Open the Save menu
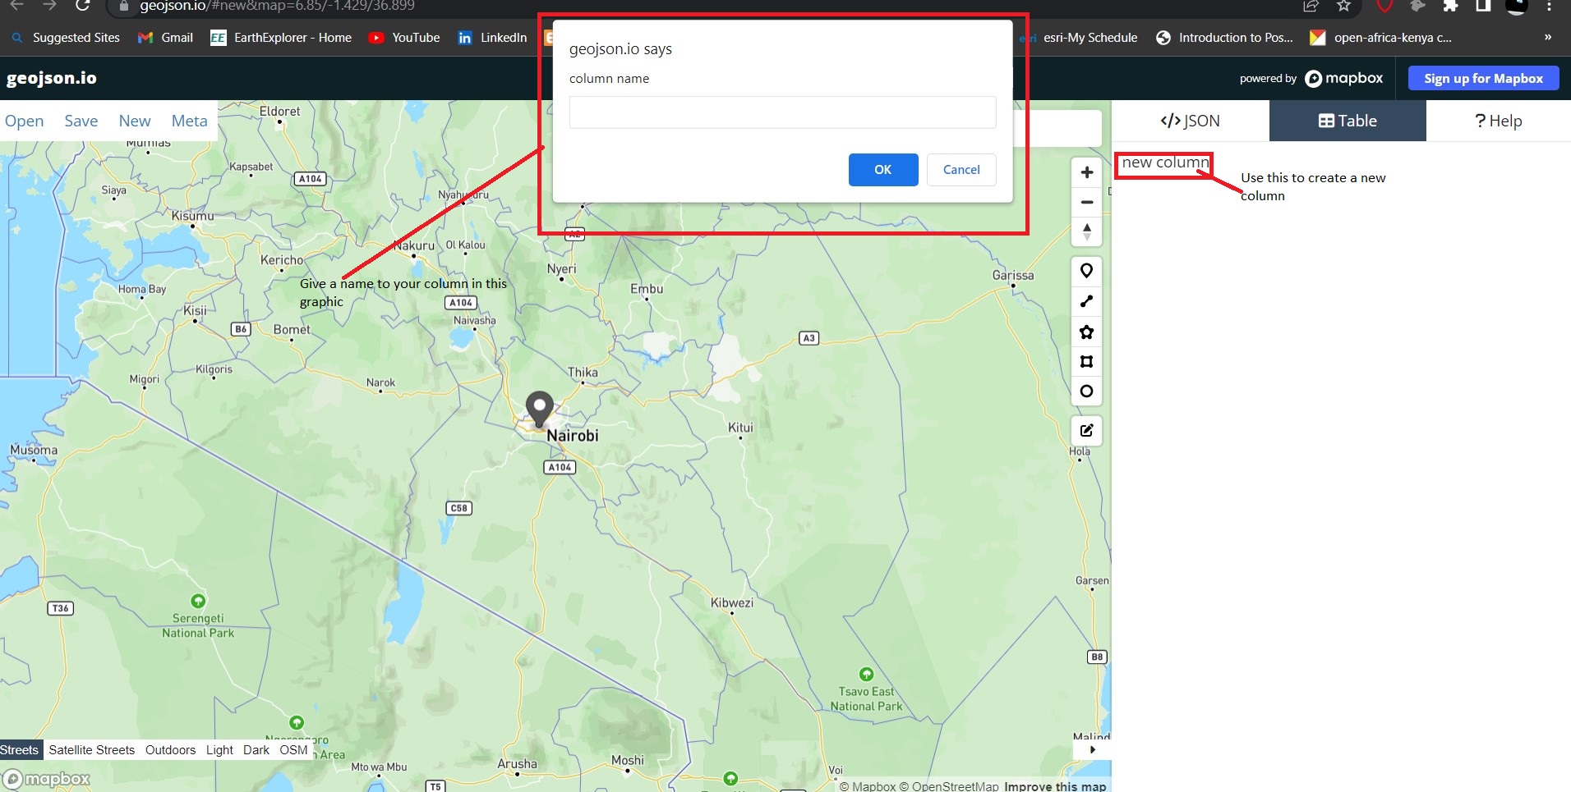This screenshot has width=1571, height=792. tap(81, 121)
